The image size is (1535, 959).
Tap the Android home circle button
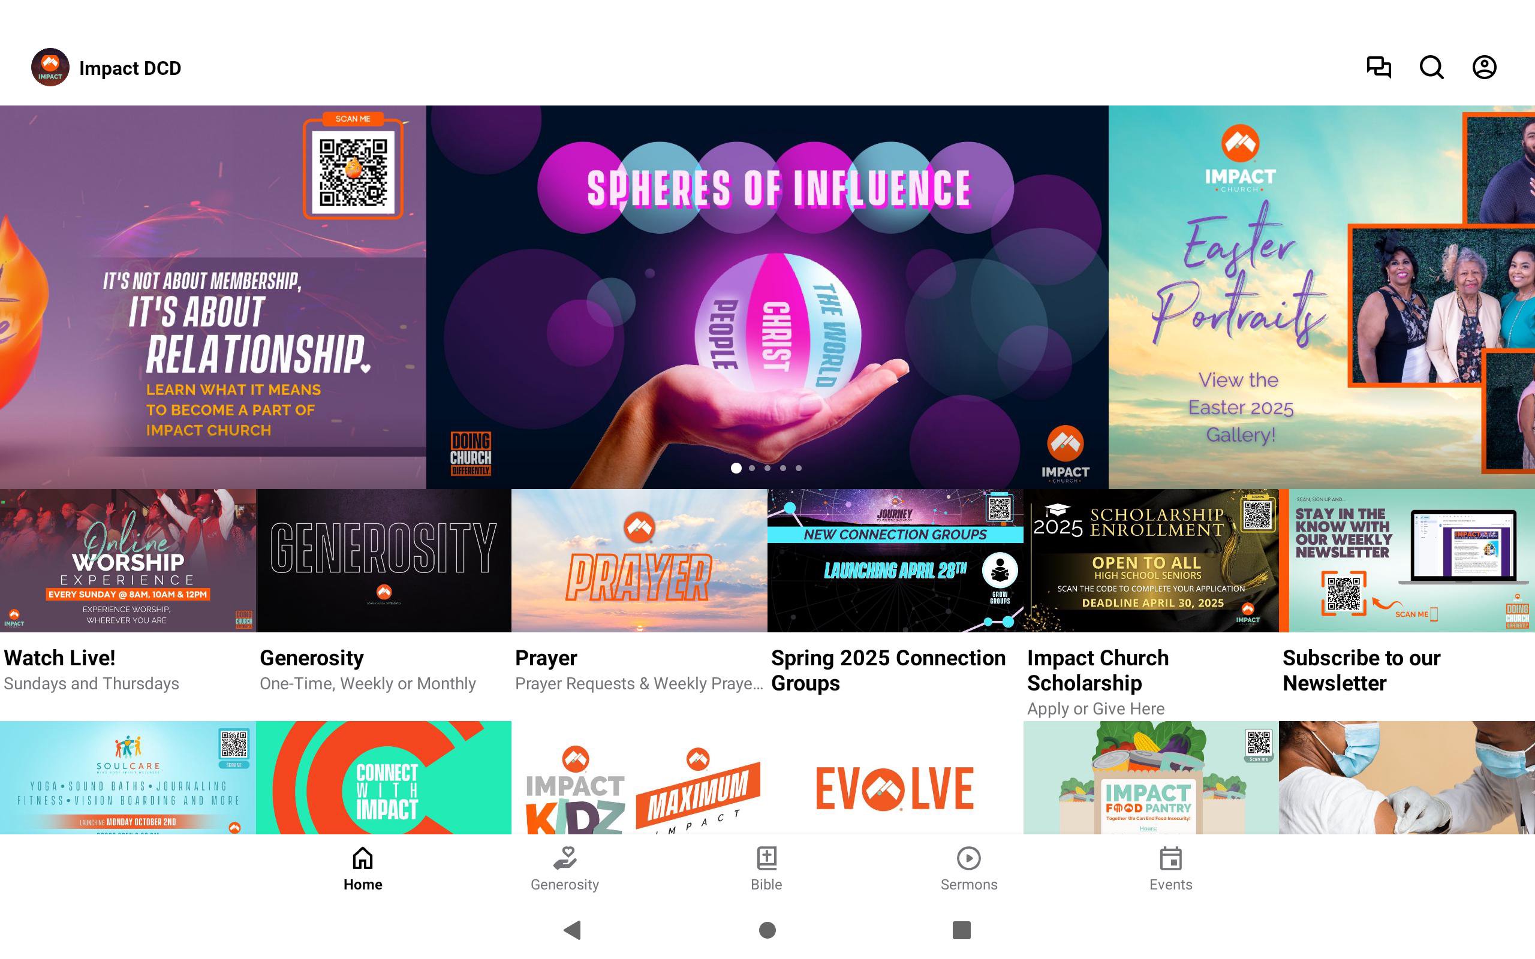(767, 930)
